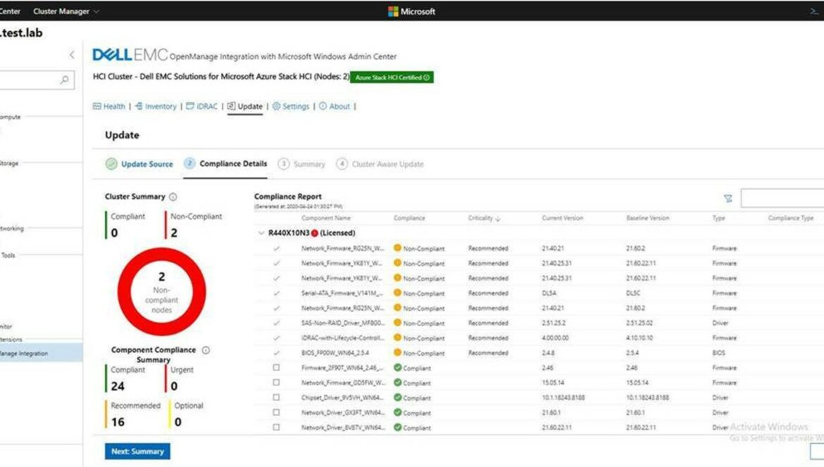824x467 pixels.
Task: Select the Update tab
Action: (x=245, y=106)
